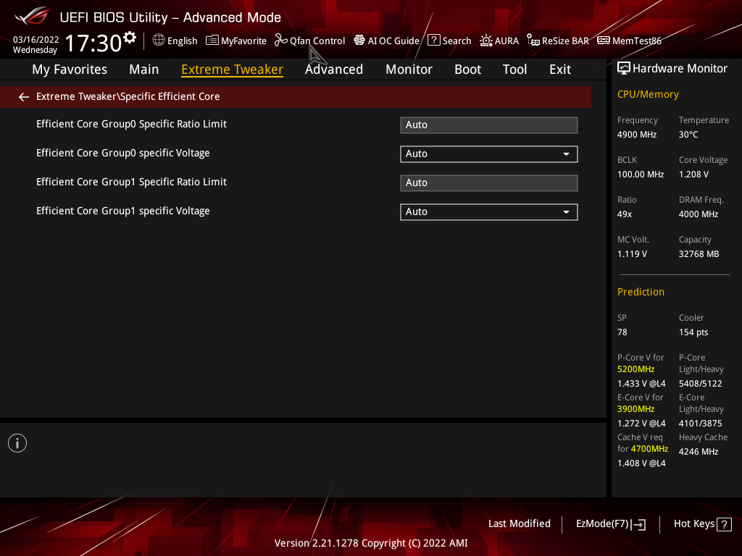Open AURA lighting icon
742x556 pixels.
click(486, 41)
